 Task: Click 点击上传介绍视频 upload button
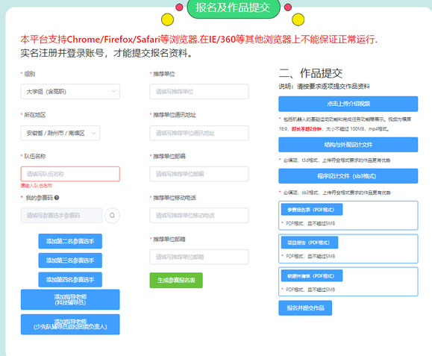click(348, 104)
